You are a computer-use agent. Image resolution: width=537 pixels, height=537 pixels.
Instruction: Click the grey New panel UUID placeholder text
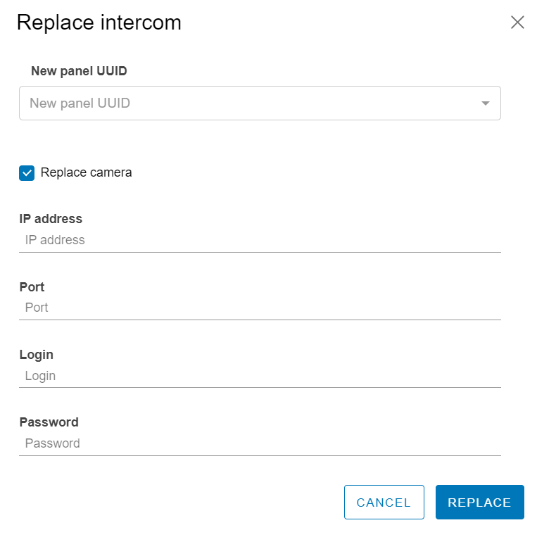coord(80,103)
